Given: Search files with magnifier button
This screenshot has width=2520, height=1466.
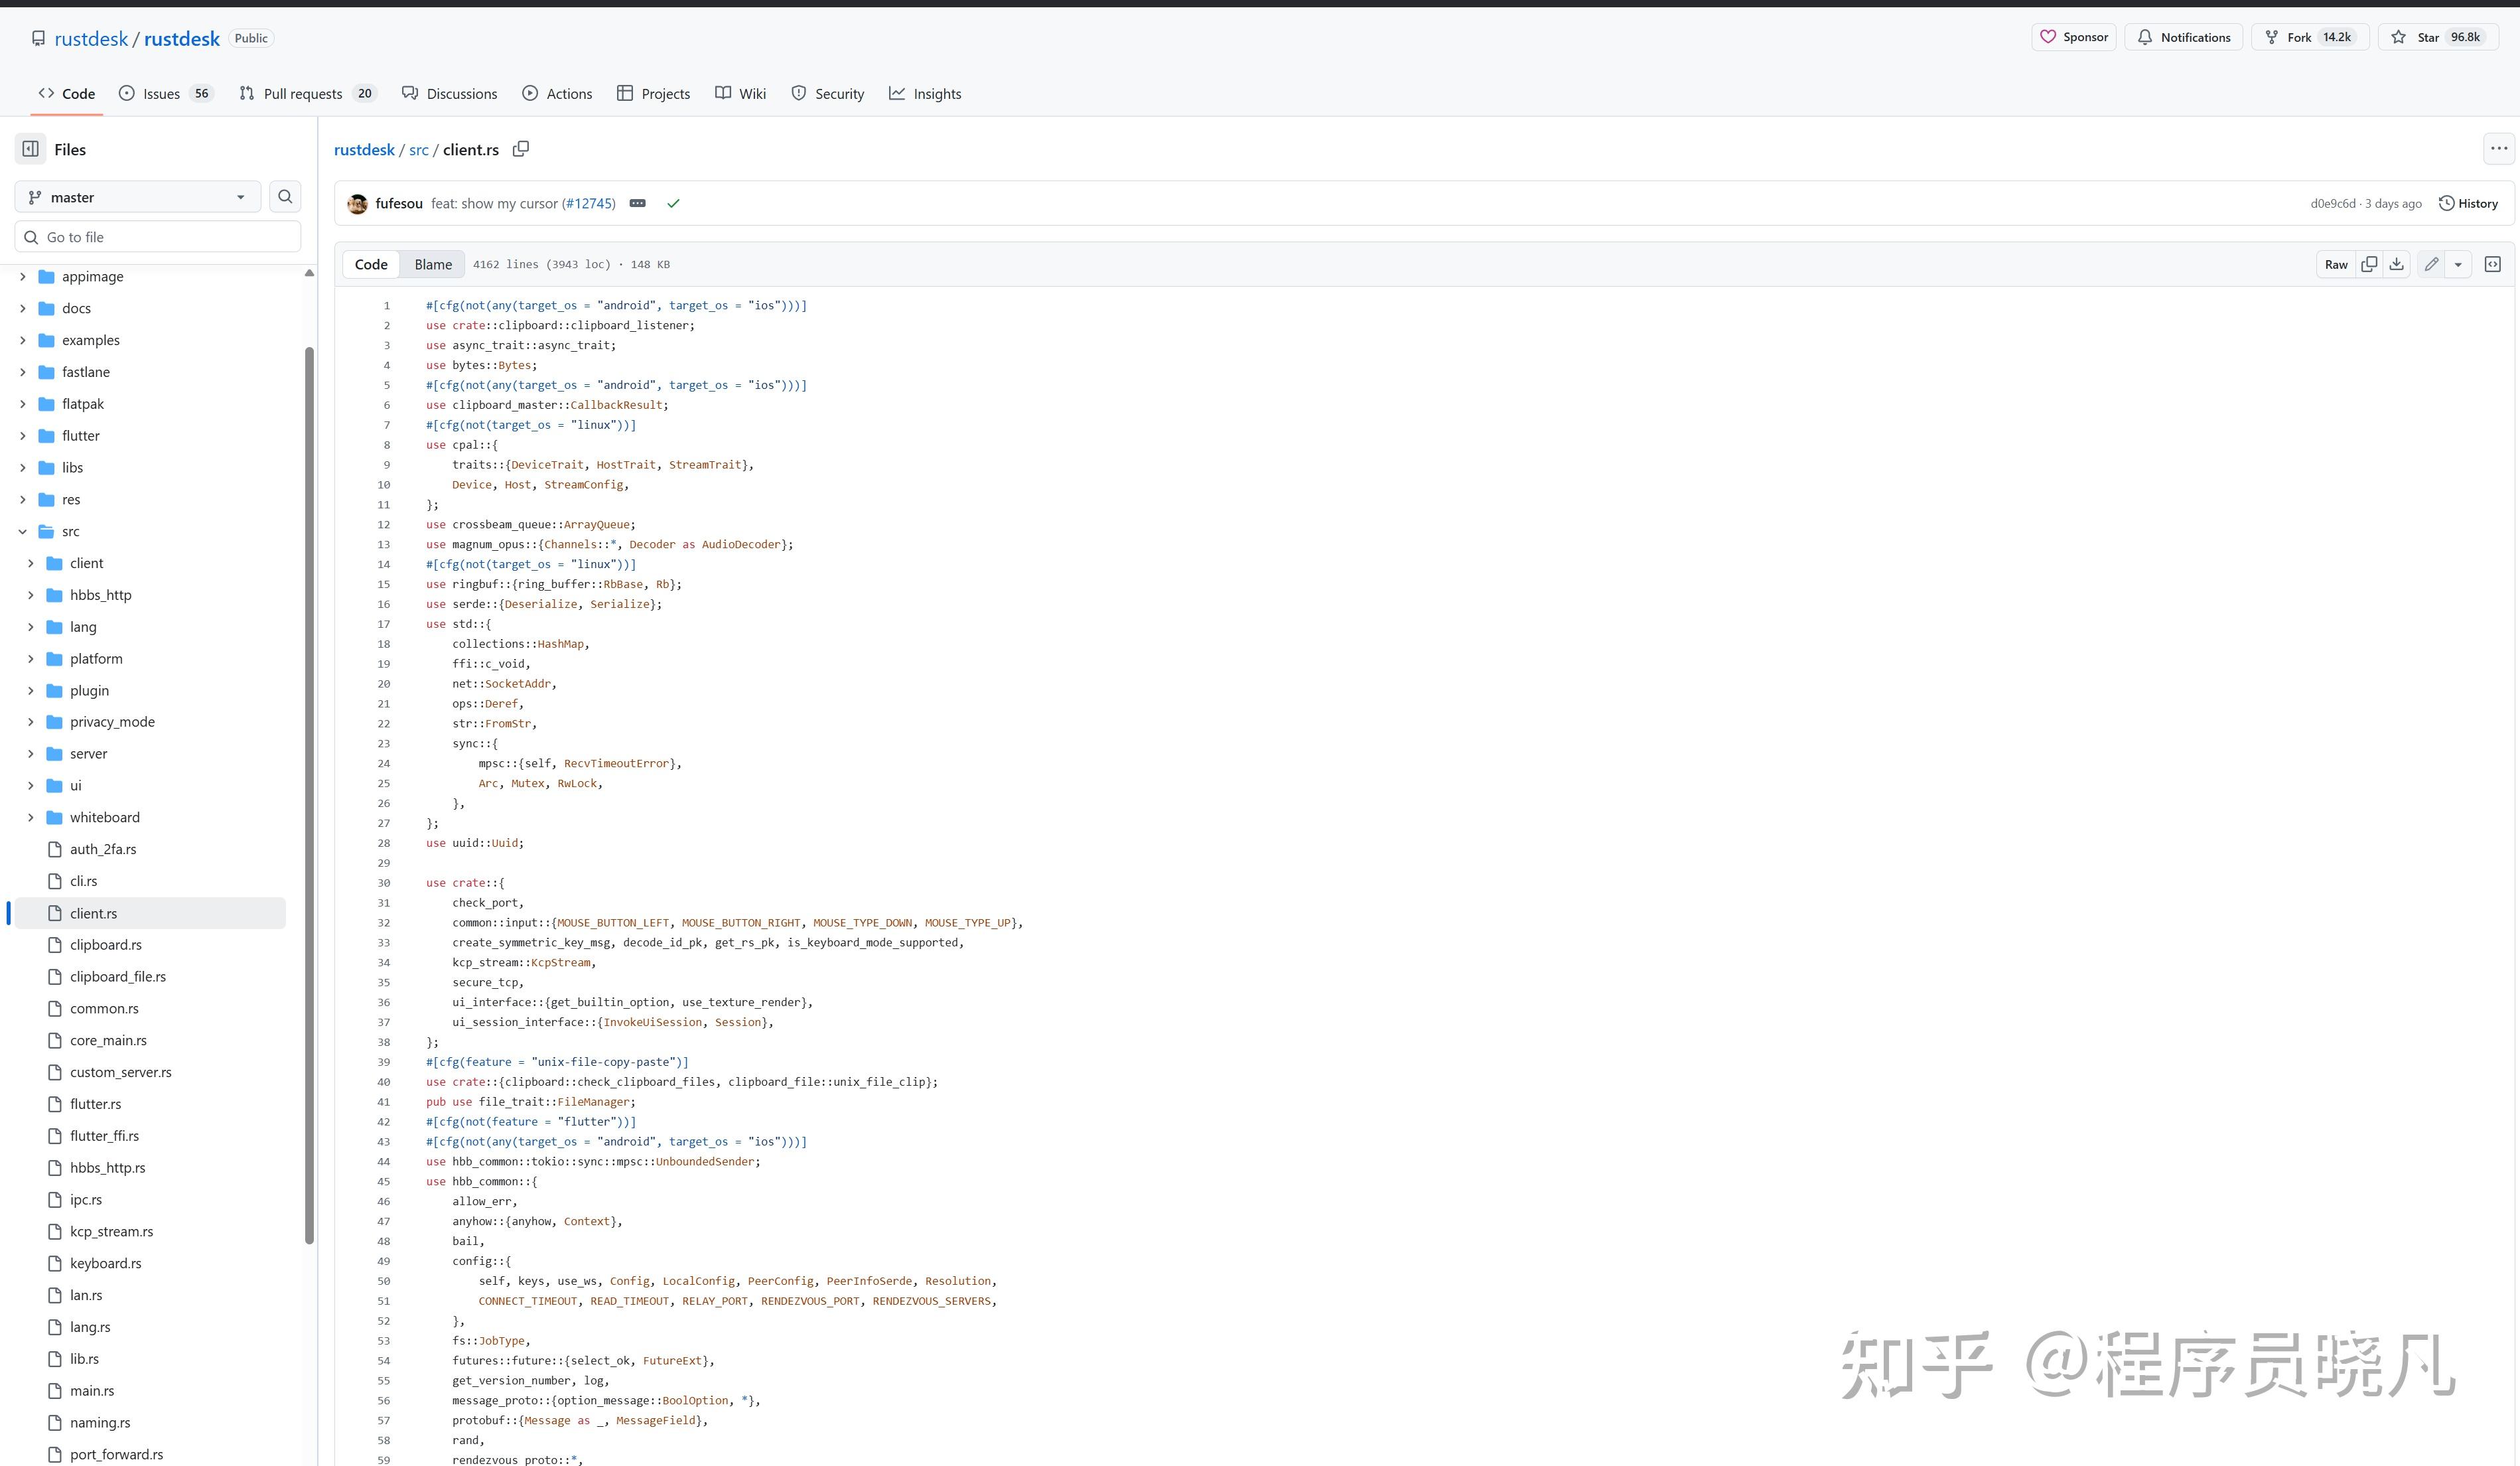Looking at the screenshot, I should 285,197.
